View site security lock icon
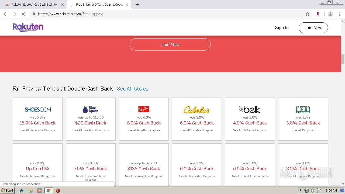 point(34,14)
